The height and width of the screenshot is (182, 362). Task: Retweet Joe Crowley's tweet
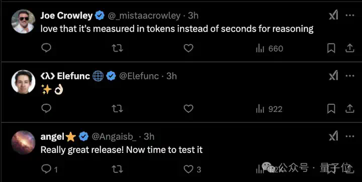[117, 48]
